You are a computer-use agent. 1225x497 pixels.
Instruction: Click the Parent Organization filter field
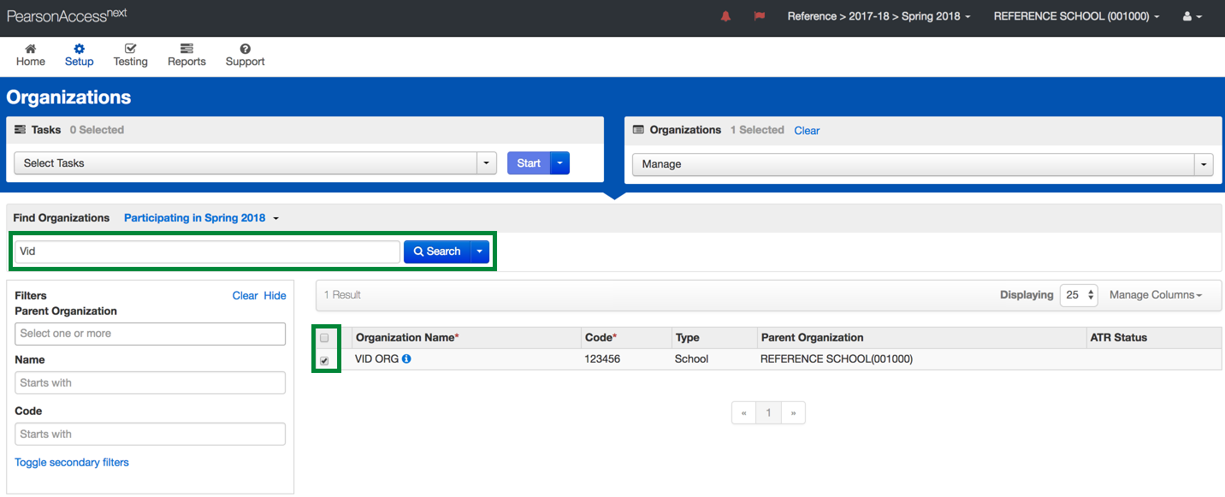click(x=150, y=334)
